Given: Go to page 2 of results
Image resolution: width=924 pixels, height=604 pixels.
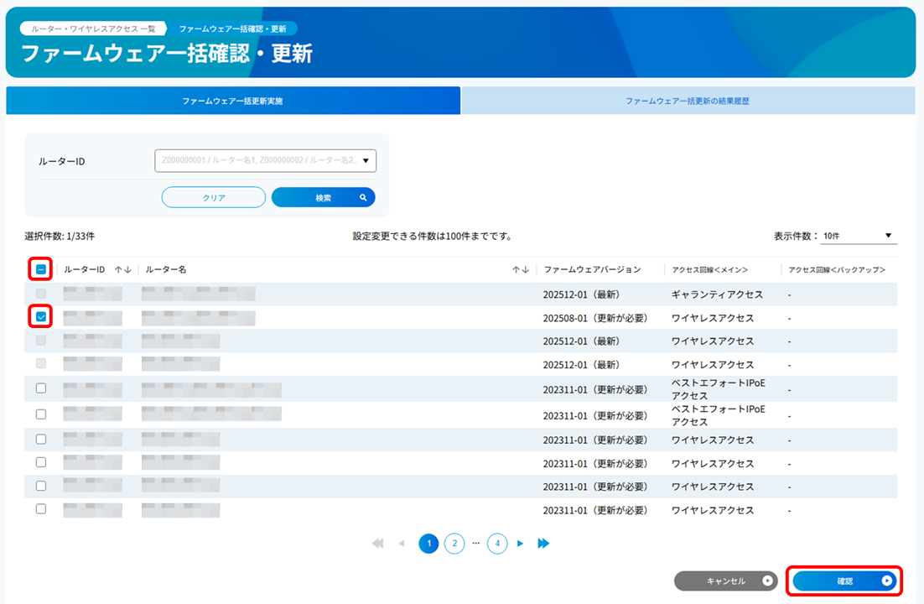Looking at the screenshot, I should pos(454,544).
